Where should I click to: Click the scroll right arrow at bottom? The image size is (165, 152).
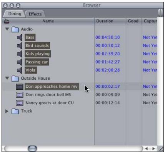point(153,149)
